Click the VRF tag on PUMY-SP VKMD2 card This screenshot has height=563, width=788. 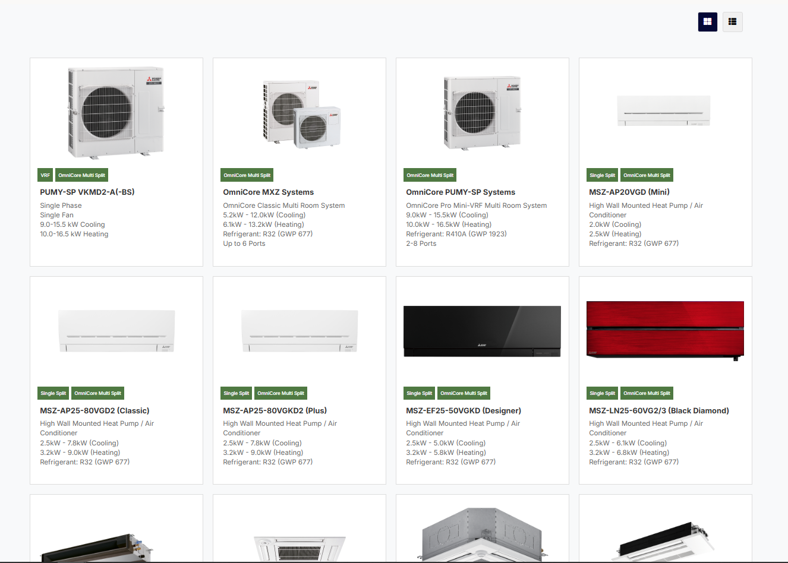(x=45, y=175)
